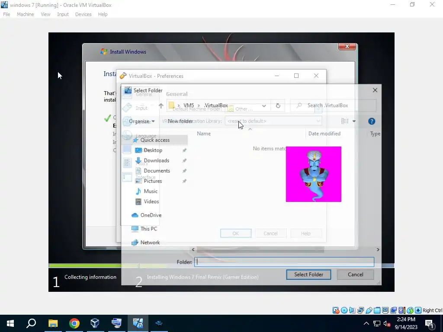This screenshot has height=332, width=443.
Task: Open the notification center icon
Action: coord(430,324)
